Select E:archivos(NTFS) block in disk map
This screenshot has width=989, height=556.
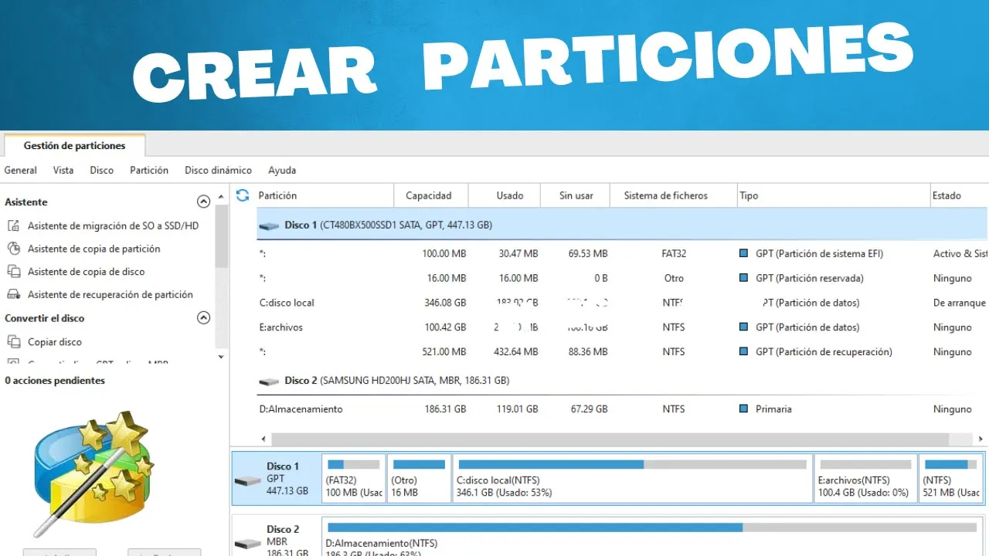[x=865, y=479]
